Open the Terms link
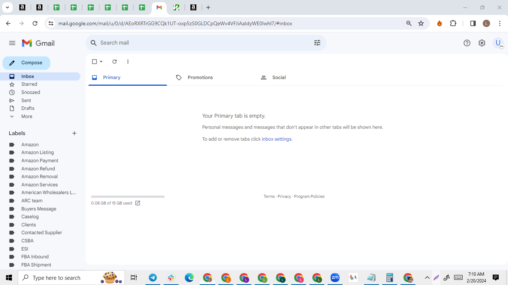508x285 pixels. pos(269,197)
